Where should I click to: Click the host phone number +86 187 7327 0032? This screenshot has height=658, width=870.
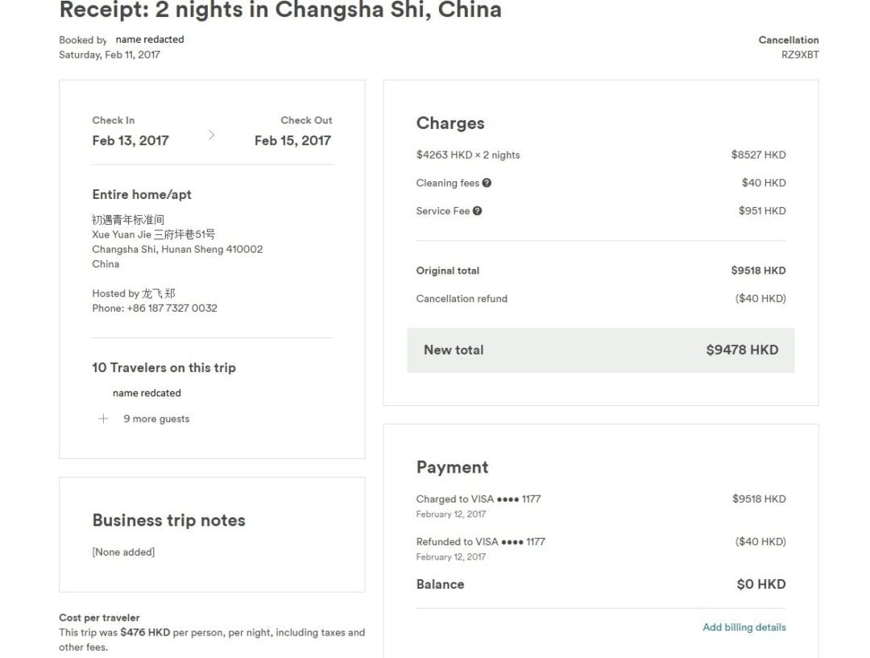[172, 308]
